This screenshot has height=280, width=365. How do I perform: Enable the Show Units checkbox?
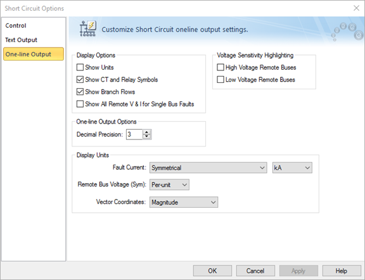80,67
